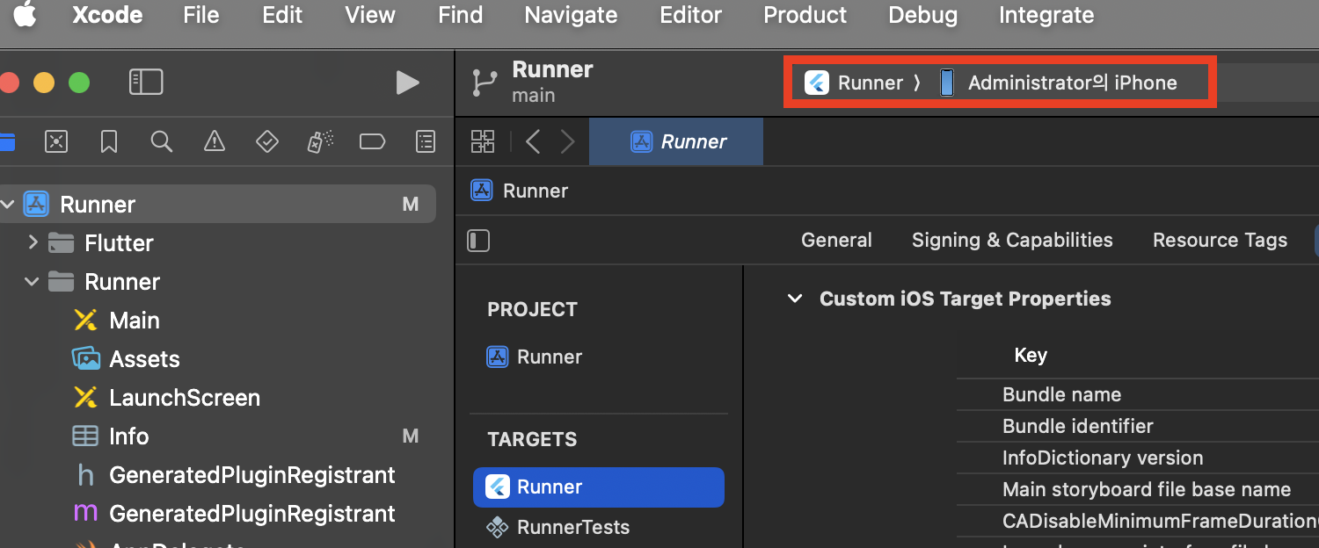Image resolution: width=1319 pixels, height=548 pixels.
Task: Select the Runner target under TARGETS
Action: [x=598, y=487]
